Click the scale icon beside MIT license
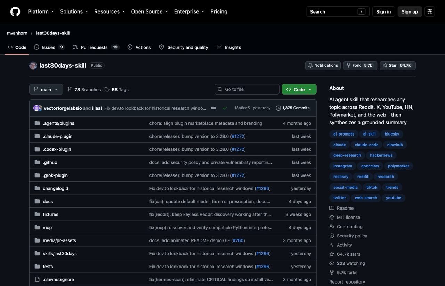Viewport: 445px width, 286px height. [332, 217]
